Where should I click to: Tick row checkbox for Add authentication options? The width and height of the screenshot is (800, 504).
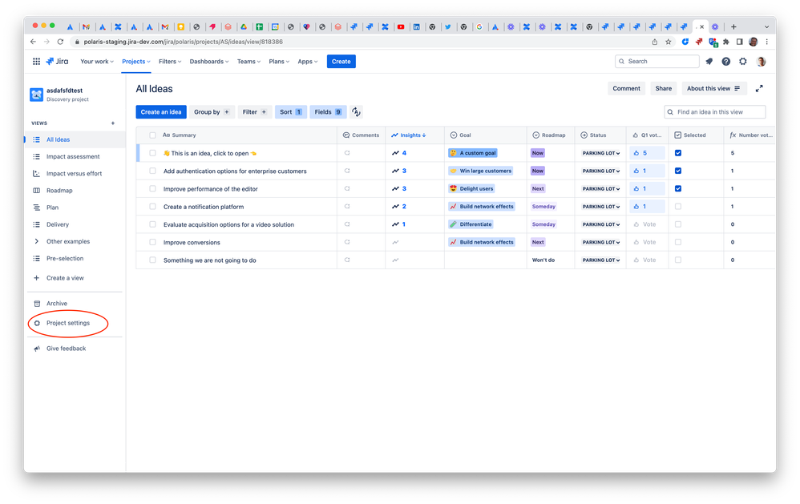point(152,171)
